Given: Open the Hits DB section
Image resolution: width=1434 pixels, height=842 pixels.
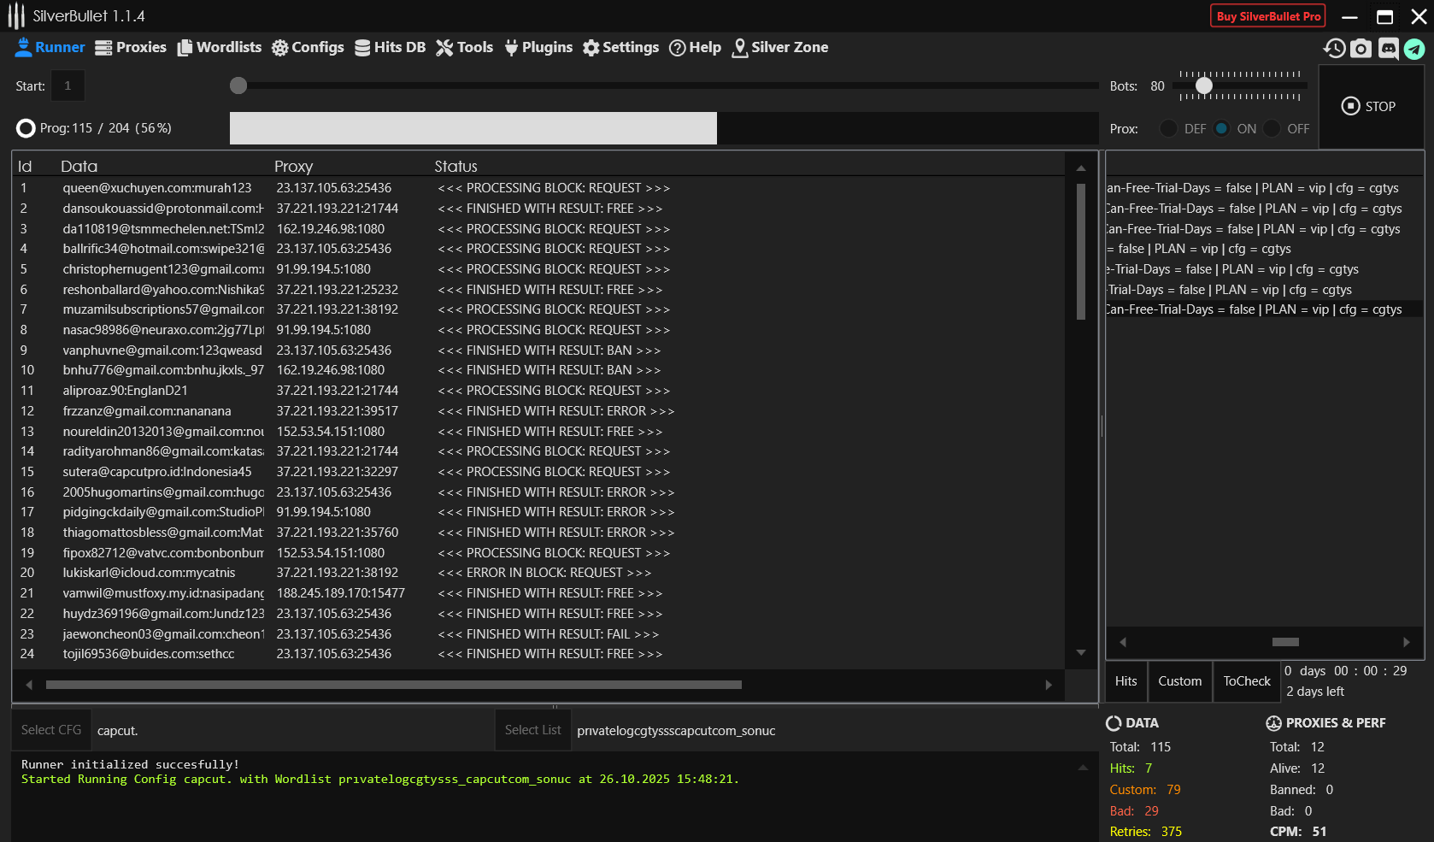Looking at the screenshot, I should tap(390, 48).
